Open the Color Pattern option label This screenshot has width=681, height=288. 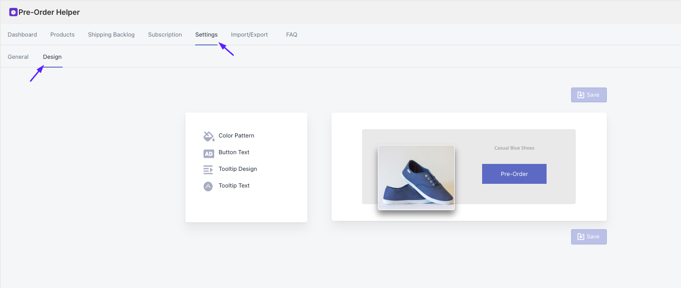(x=236, y=136)
